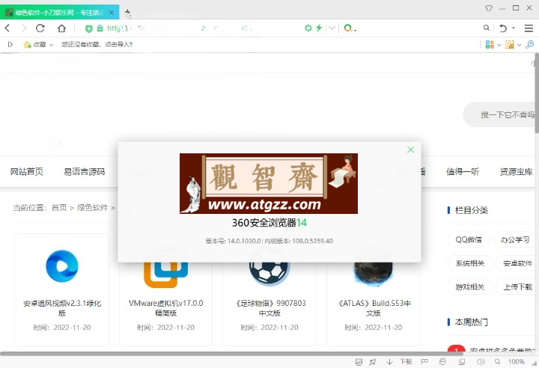Click 您还没有收藏，点击导入 link
This screenshot has width=539, height=368.
coord(97,44)
